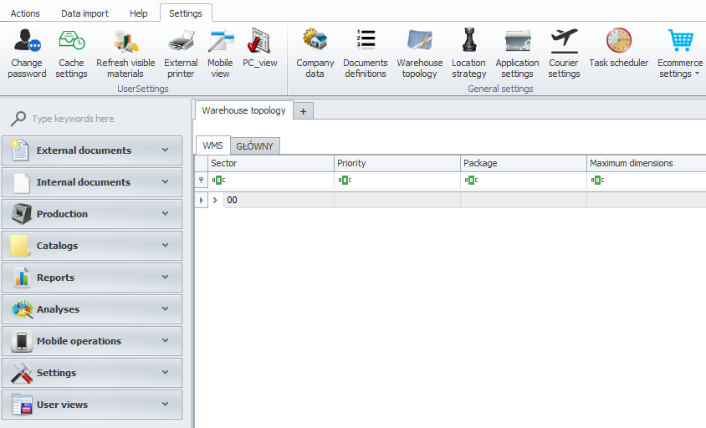The height and width of the screenshot is (428, 706).
Task: Select the Settings ribbon tab
Action: (186, 13)
